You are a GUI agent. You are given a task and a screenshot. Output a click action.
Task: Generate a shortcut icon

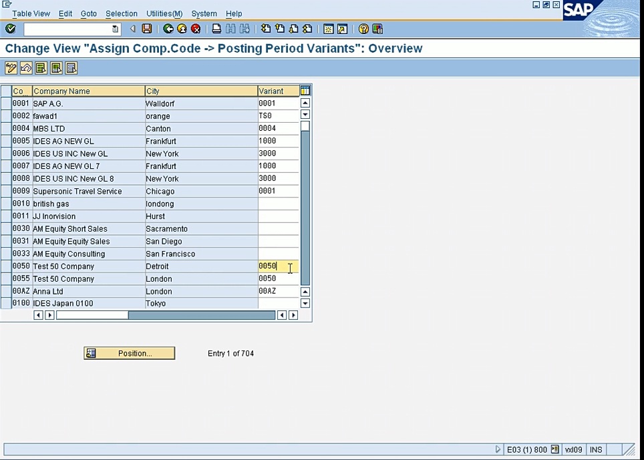[342, 29]
